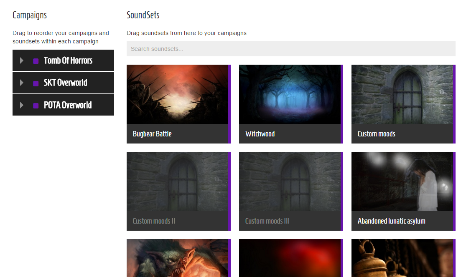
Task: Expand the SKT Overworld campaign arrow
Action: pyautogui.click(x=21, y=83)
